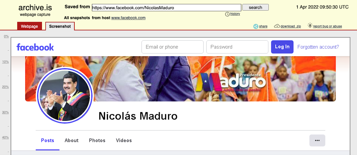The width and height of the screenshot is (357, 155).
Task: Click the share link text
Action: tap(263, 26)
